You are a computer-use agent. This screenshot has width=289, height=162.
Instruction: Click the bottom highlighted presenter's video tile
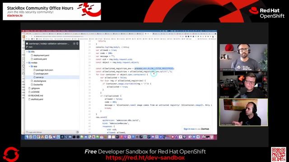pos(243,112)
